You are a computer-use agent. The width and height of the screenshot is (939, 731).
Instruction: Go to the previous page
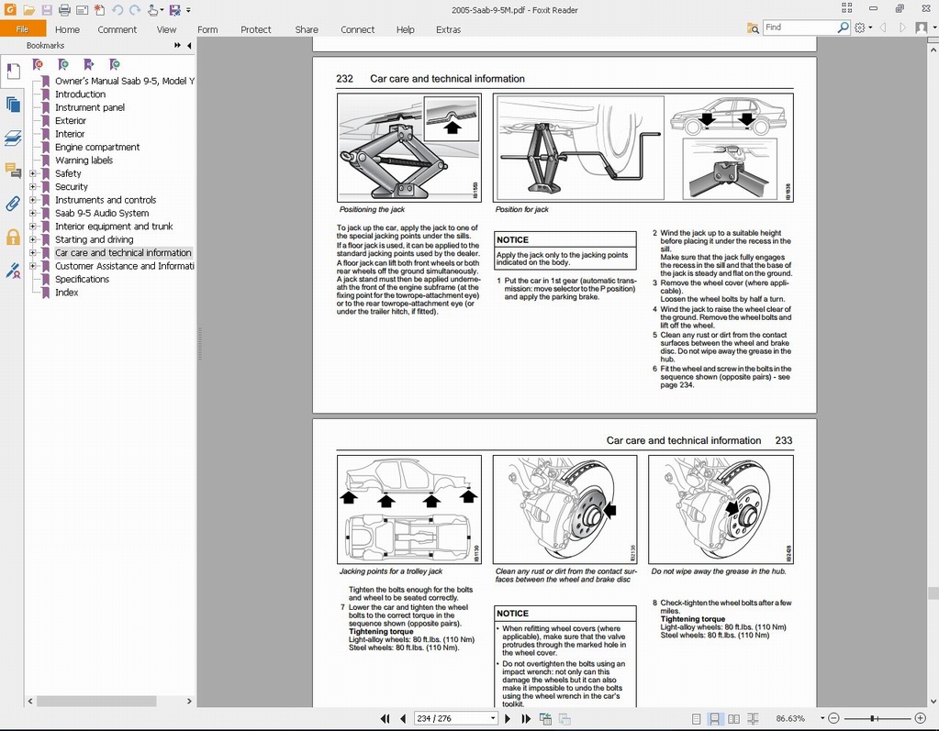coord(403,718)
